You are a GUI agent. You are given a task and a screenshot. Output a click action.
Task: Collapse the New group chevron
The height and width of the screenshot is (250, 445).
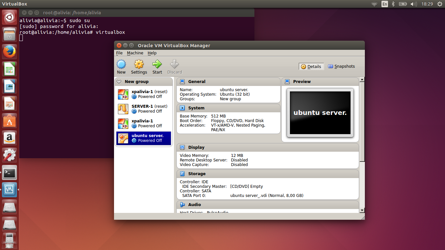[119, 82]
